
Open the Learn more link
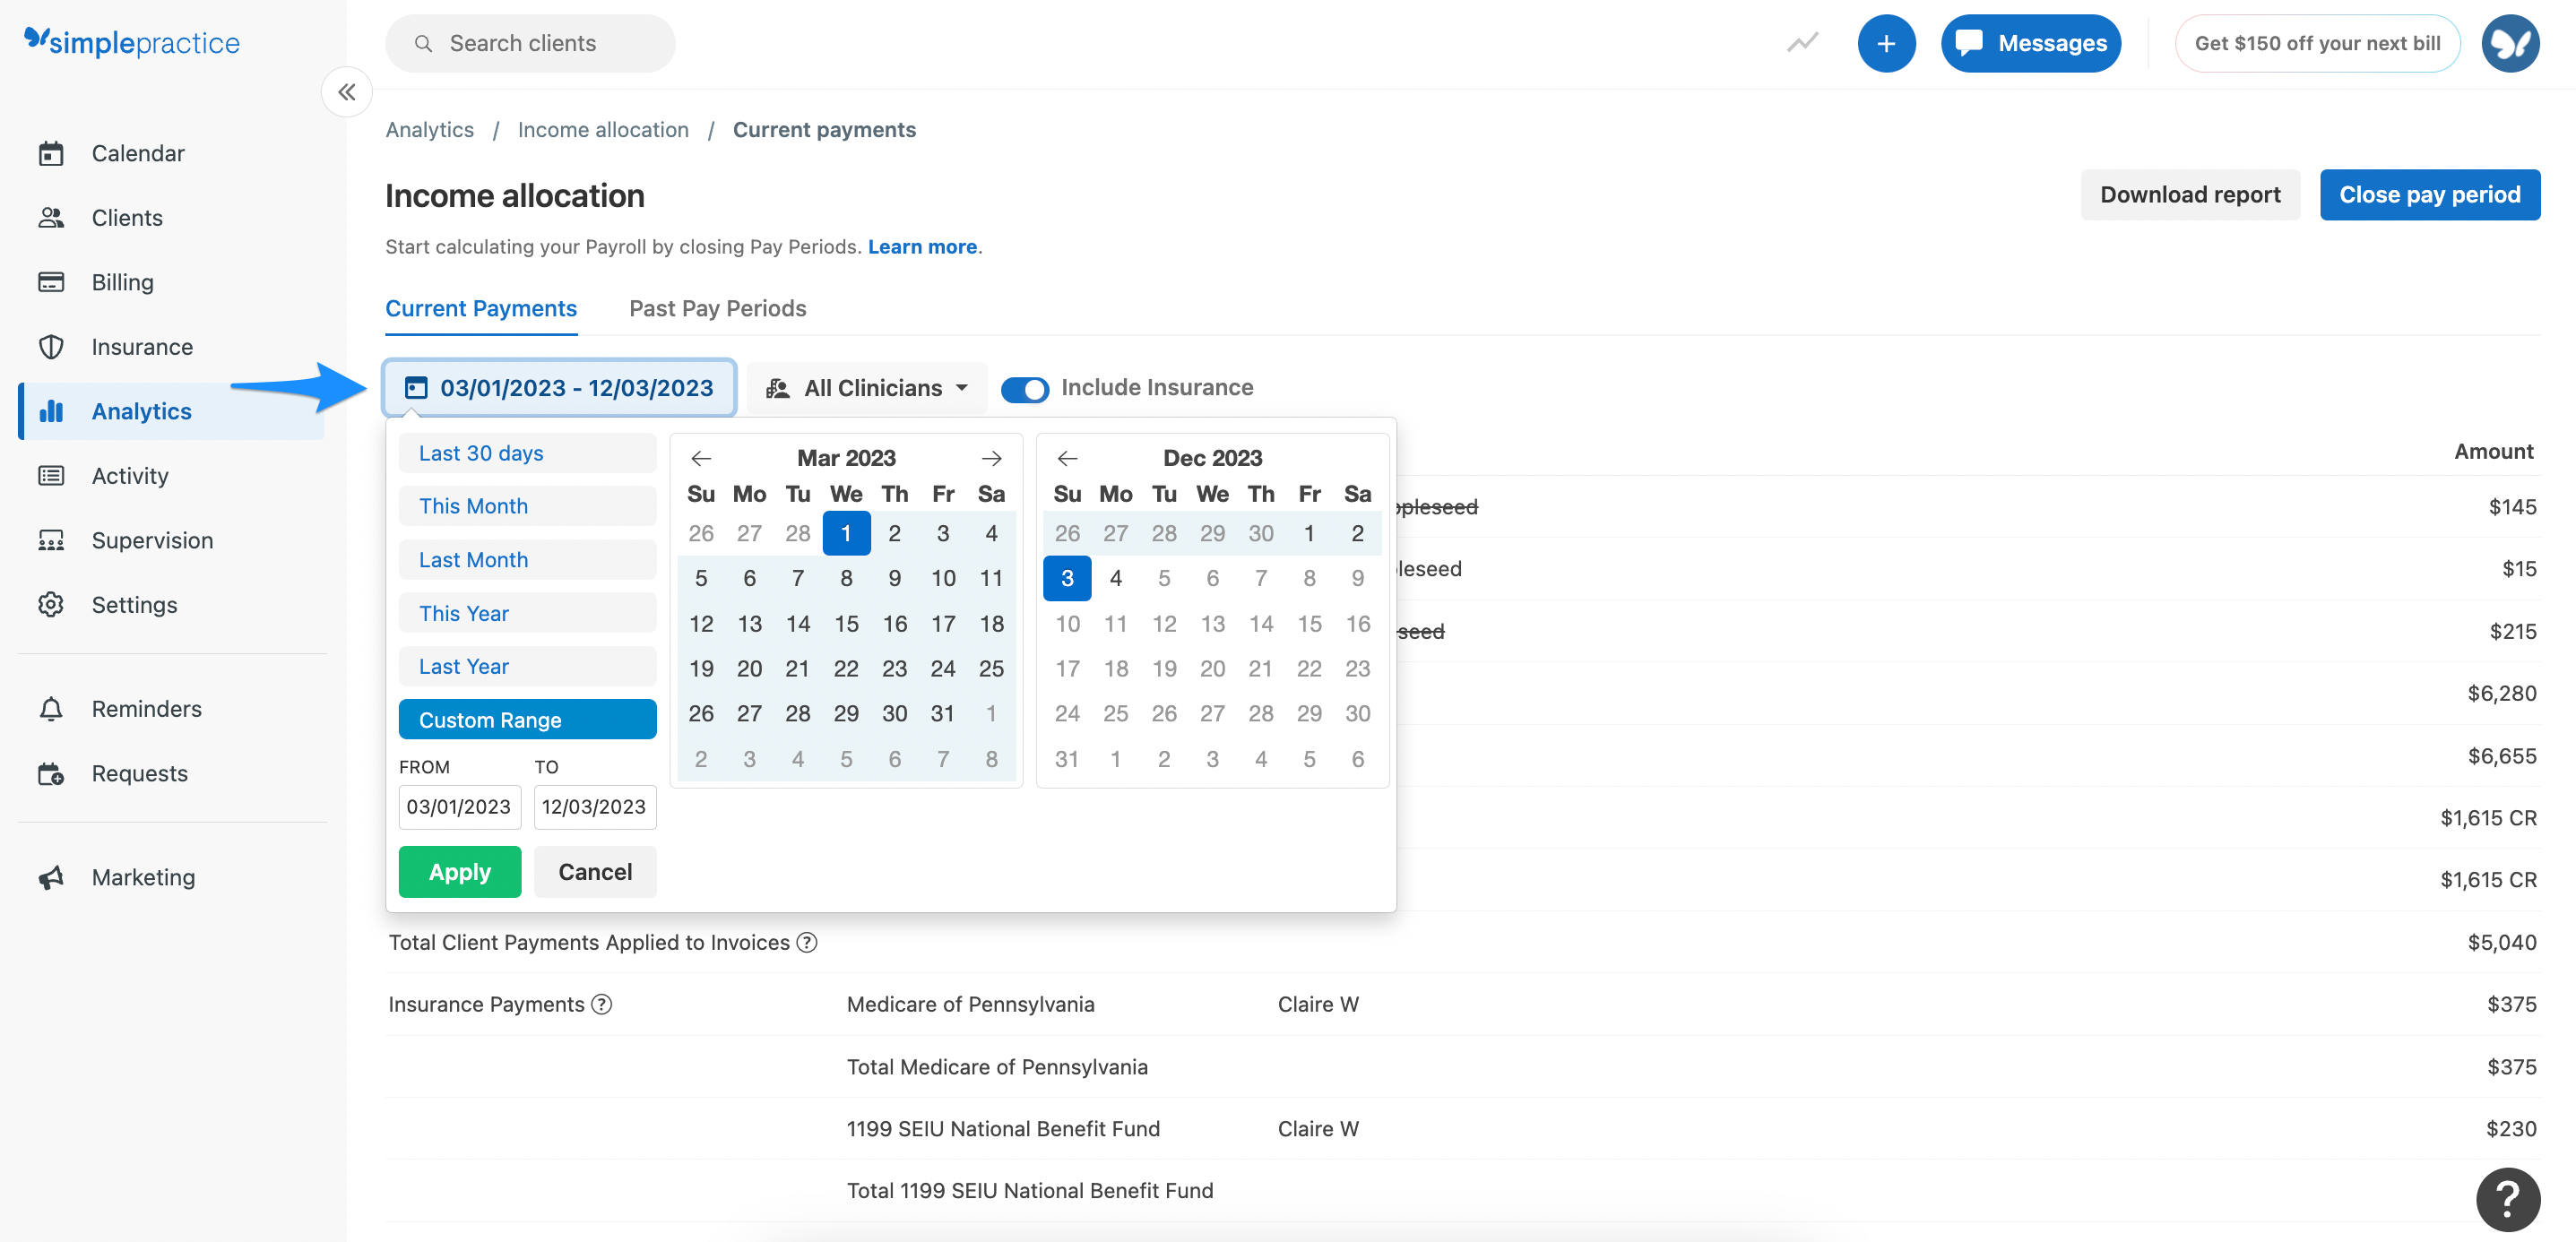click(x=922, y=246)
